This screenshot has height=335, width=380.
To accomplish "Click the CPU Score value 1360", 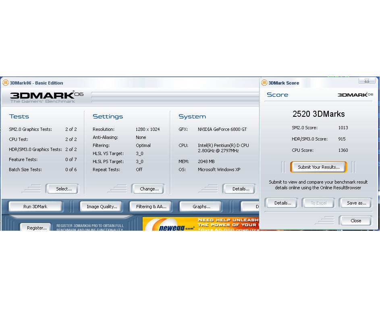I will pos(343,151).
